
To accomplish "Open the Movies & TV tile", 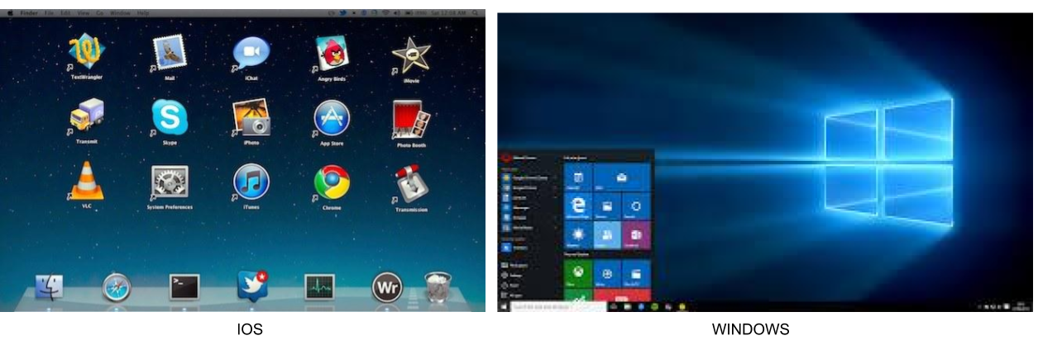I will (636, 273).
